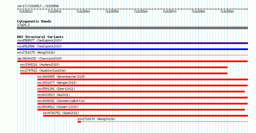Screen dimensions: 256x133
Task: Click the 17q24.3 band label
Action: (23, 25)
